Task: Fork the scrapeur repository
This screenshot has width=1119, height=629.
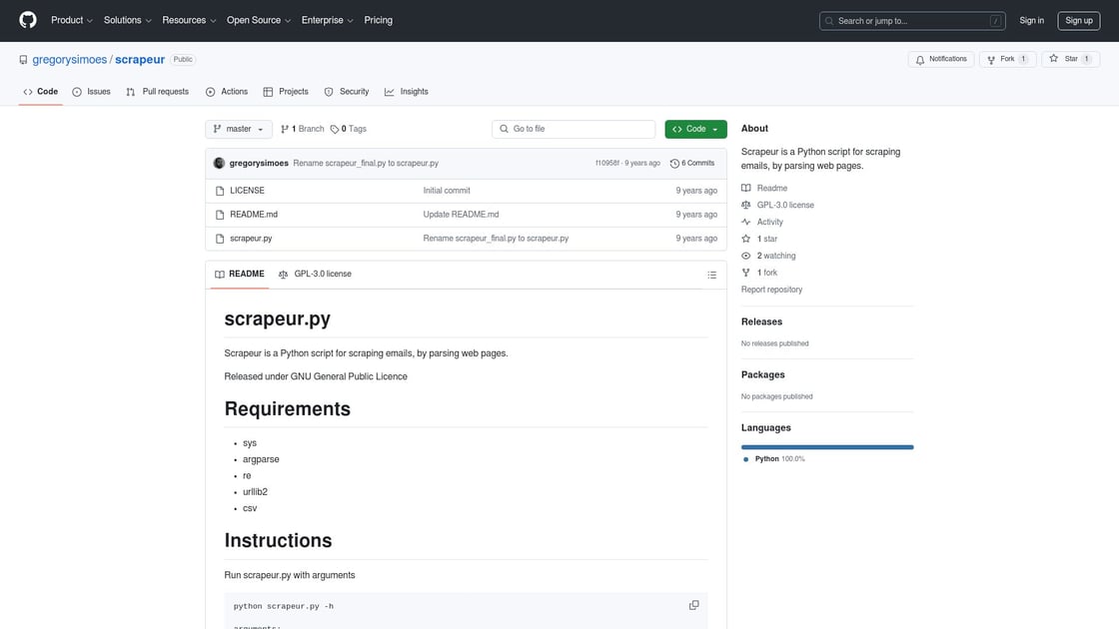Action: point(1007,59)
